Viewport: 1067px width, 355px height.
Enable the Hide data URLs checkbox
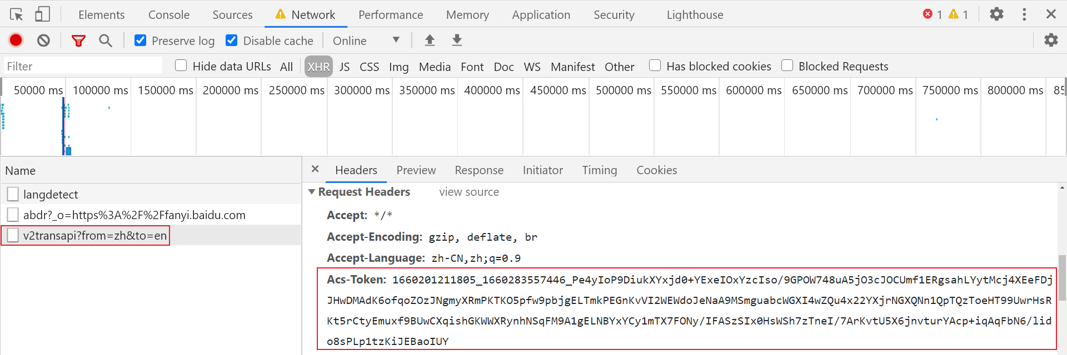coord(181,66)
